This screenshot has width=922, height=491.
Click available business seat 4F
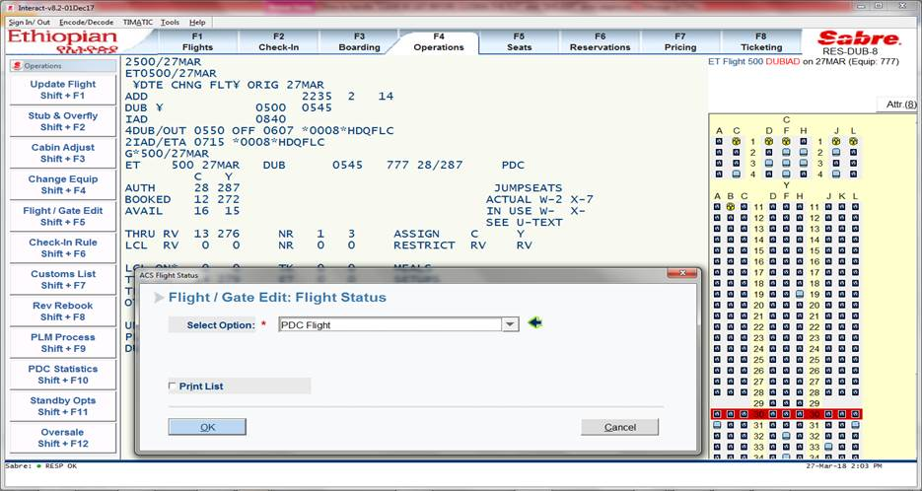[786, 175]
